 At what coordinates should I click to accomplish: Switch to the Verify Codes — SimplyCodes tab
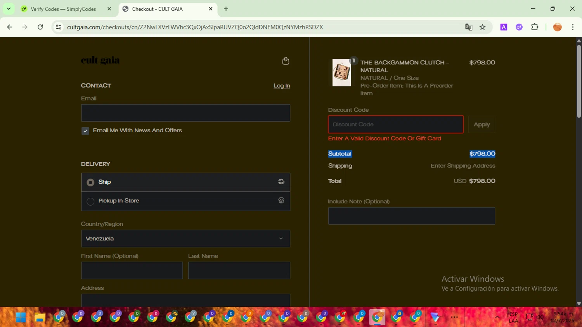(63, 9)
